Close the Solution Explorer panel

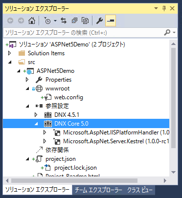click(172, 8)
